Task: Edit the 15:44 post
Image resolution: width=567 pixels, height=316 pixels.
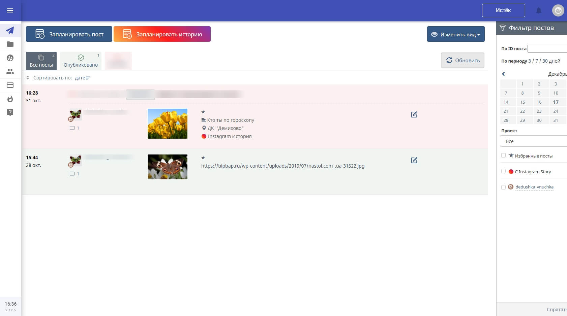Action: tap(414, 160)
